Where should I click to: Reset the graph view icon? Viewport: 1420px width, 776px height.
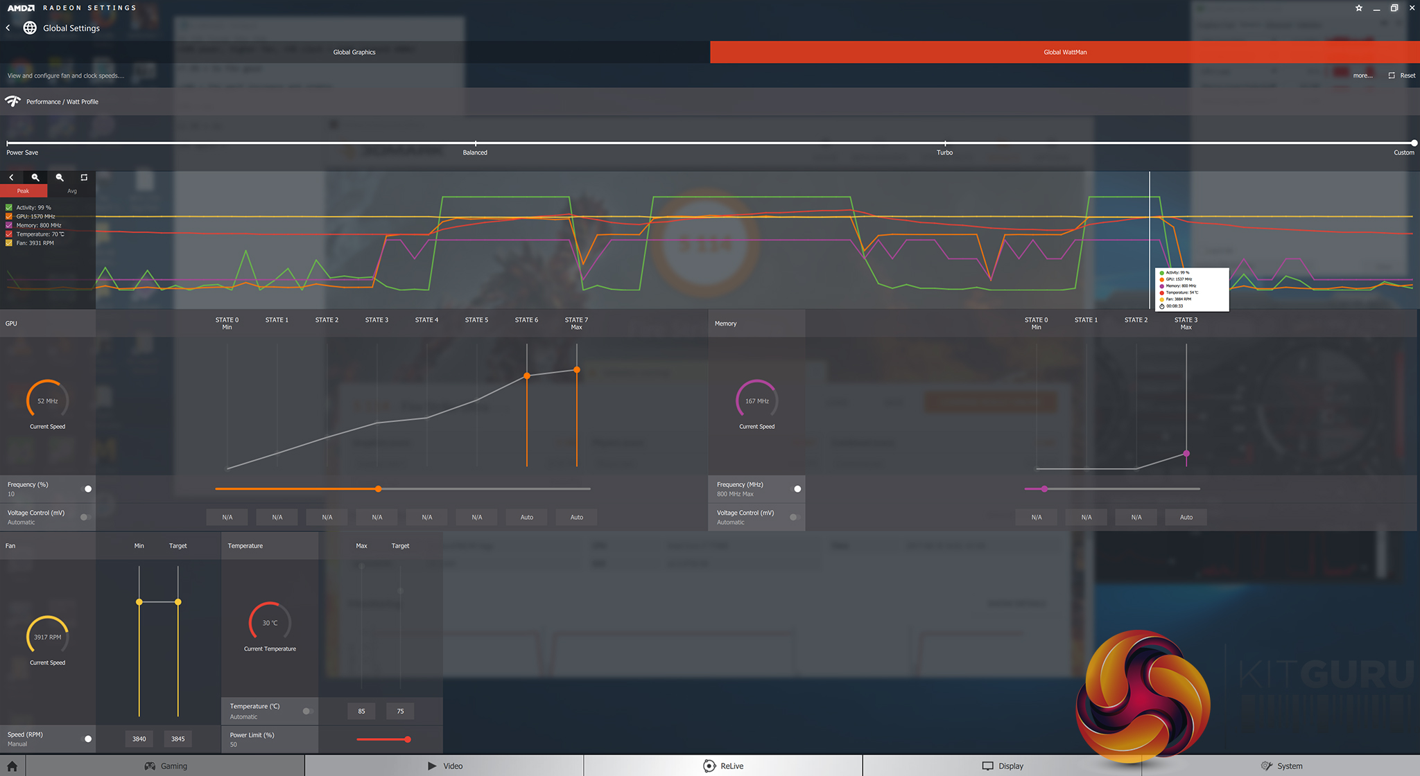[x=84, y=177]
